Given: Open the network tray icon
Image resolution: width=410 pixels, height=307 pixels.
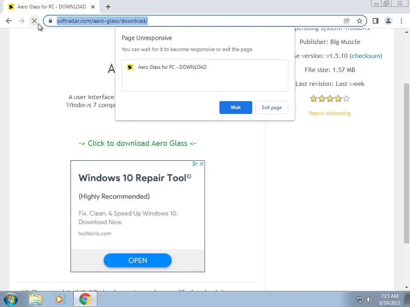Looking at the screenshot, I should click(360, 299).
